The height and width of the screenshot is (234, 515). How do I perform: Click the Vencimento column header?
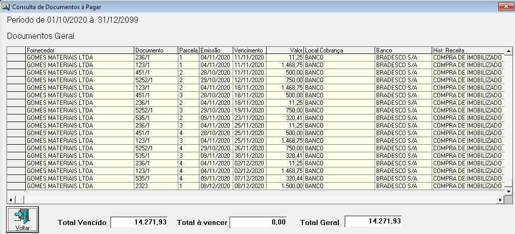click(248, 50)
